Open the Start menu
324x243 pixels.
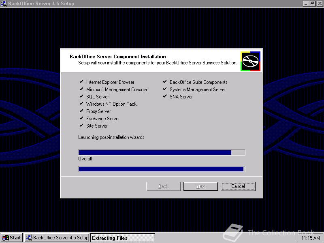12,238
